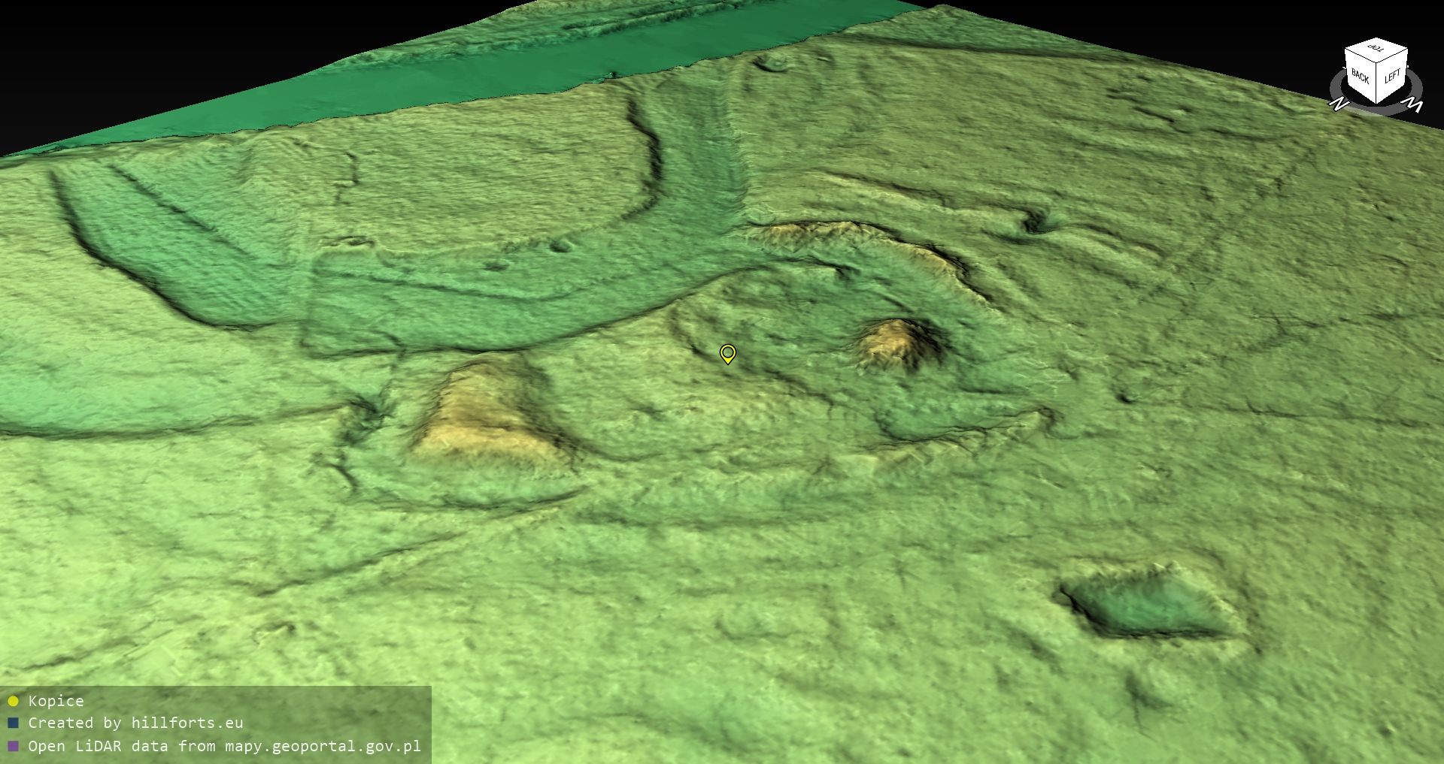This screenshot has width=1444, height=764.
Task: Click the yellow location pin marker
Action: (x=727, y=353)
